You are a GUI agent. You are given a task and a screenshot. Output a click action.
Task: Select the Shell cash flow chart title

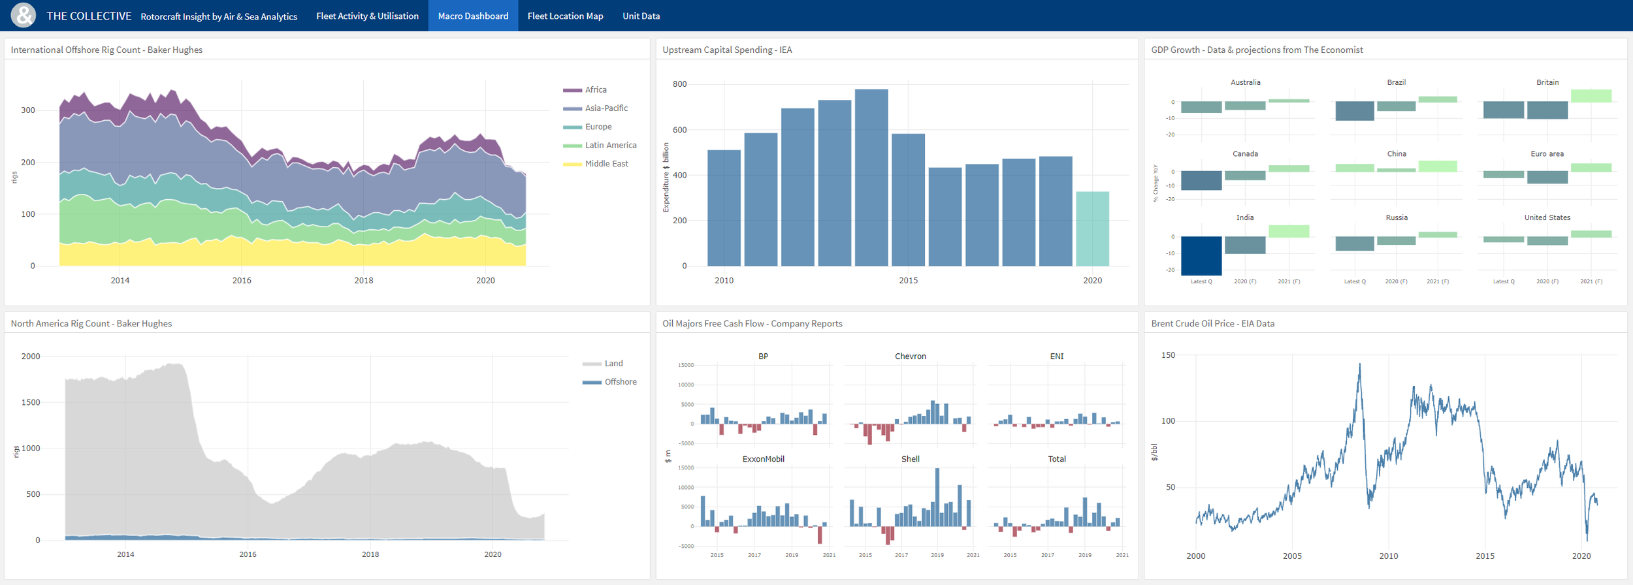[x=910, y=459]
